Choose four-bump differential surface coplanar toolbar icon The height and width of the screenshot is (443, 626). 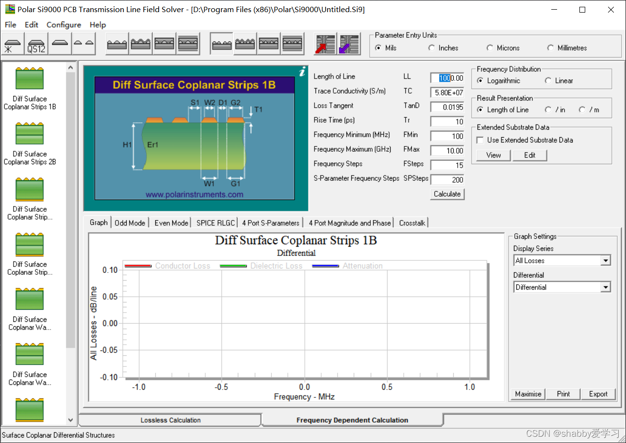click(x=222, y=44)
